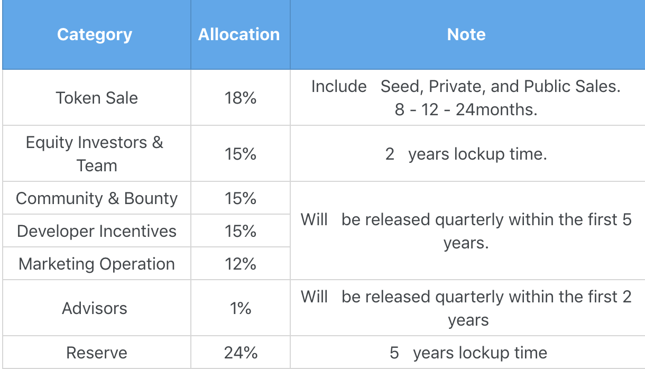Click the 1% allocation value

tap(240, 308)
